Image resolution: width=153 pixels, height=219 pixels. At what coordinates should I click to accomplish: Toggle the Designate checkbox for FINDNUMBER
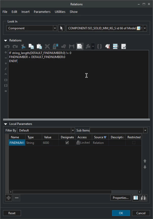(x=67, y=143)
